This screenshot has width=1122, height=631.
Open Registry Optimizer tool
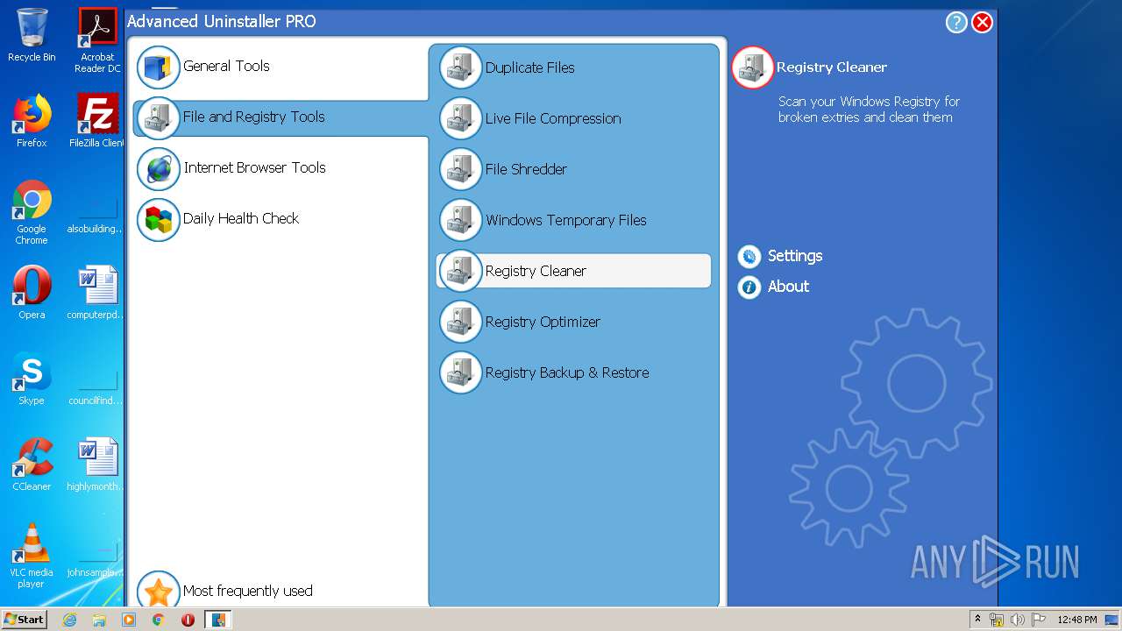(543, 322)
